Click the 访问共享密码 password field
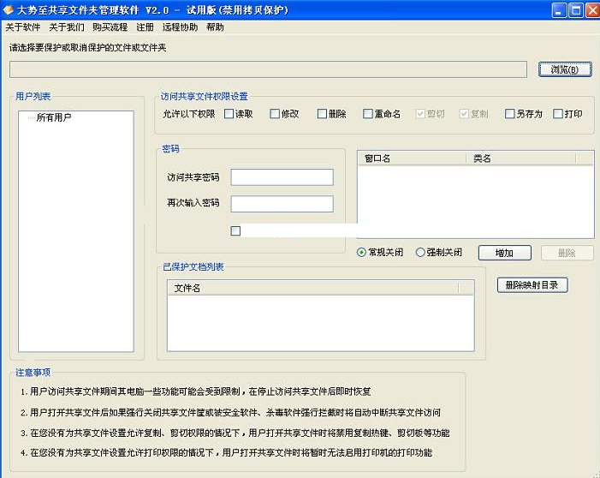This screenshot has height=478, width=600. pos(282,177)
